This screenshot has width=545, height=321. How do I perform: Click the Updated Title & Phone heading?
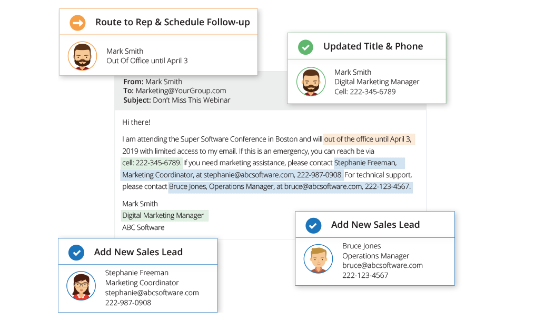[x=373, y=46]
